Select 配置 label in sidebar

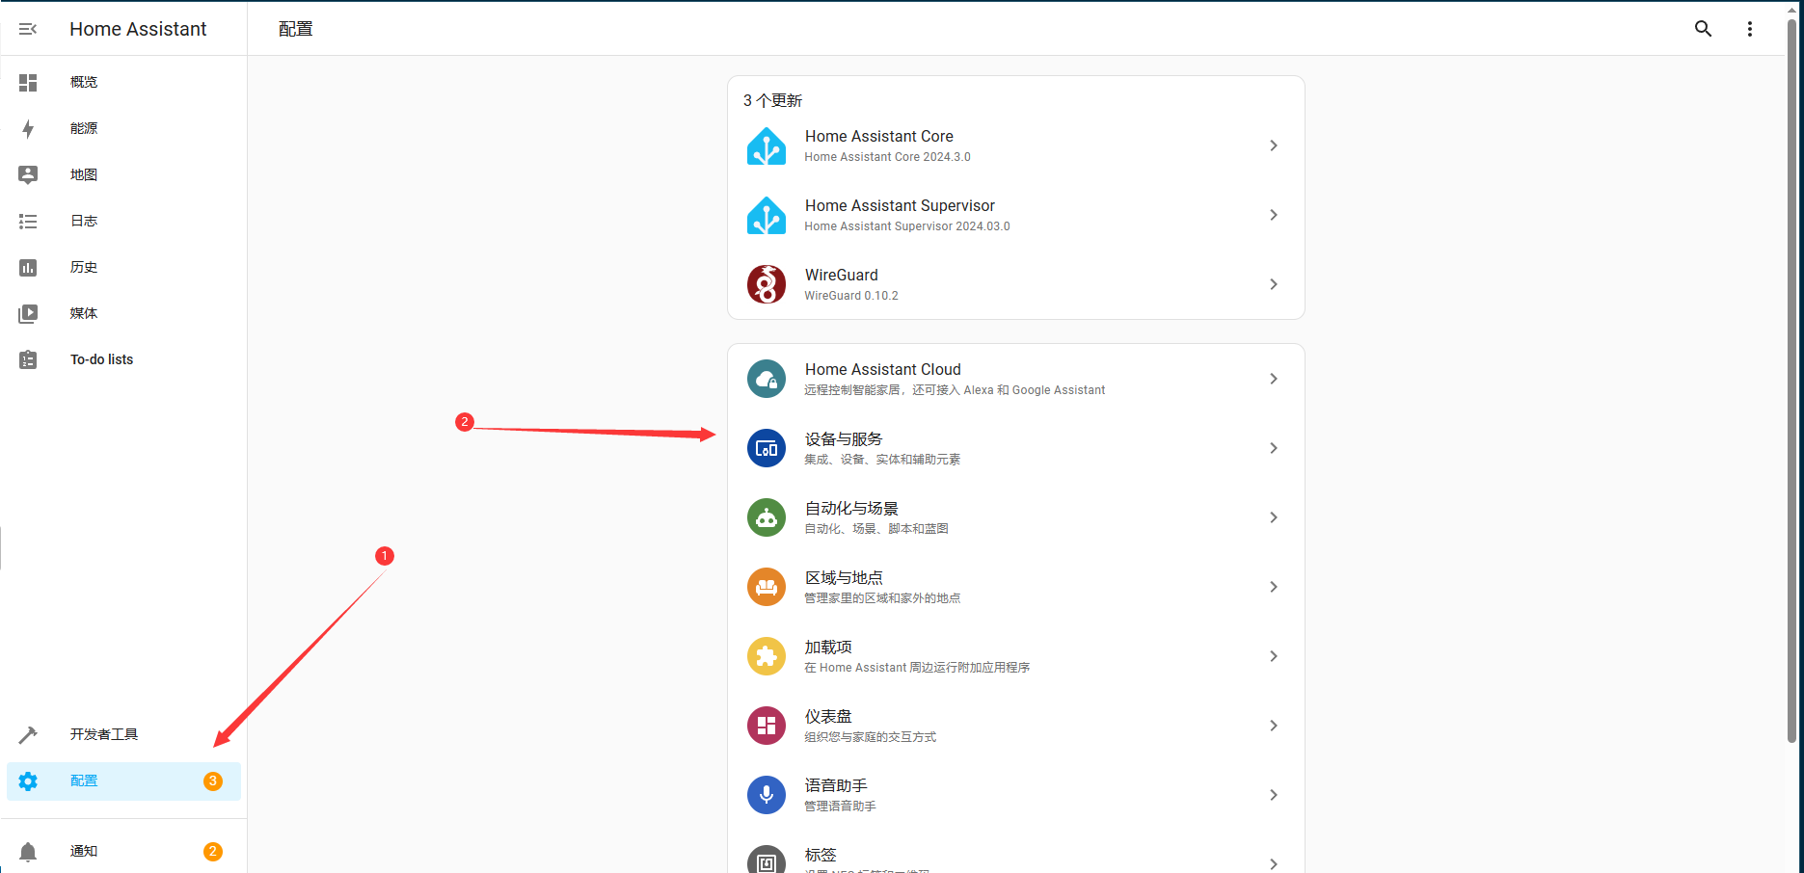point(84,780)
